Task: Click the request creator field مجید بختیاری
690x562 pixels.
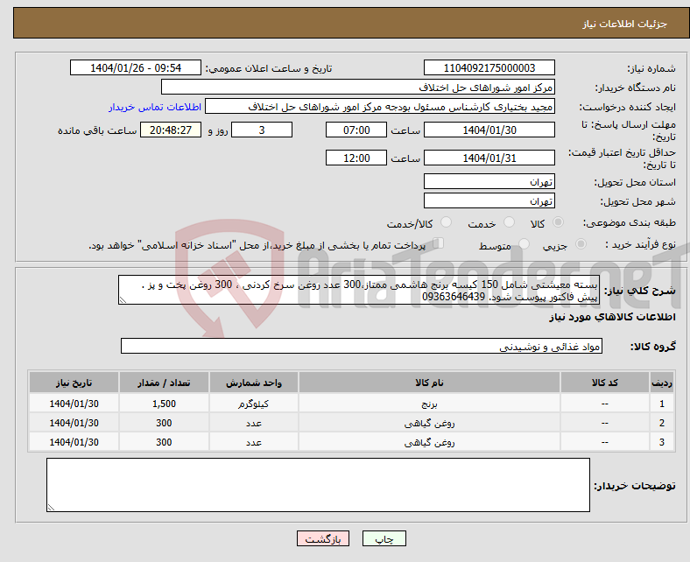Action: (x=380, y=107)
